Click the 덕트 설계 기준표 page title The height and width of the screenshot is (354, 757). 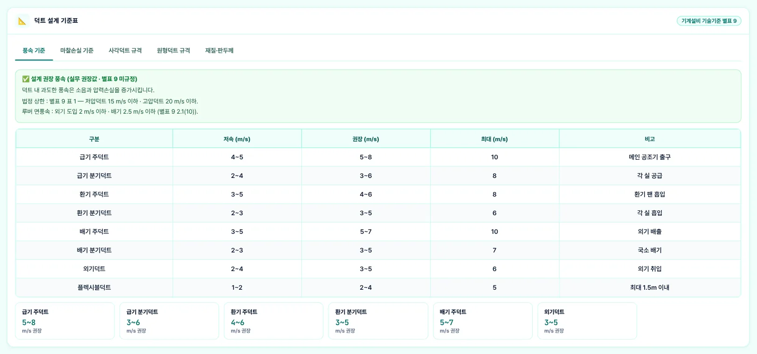pos(56,21)
